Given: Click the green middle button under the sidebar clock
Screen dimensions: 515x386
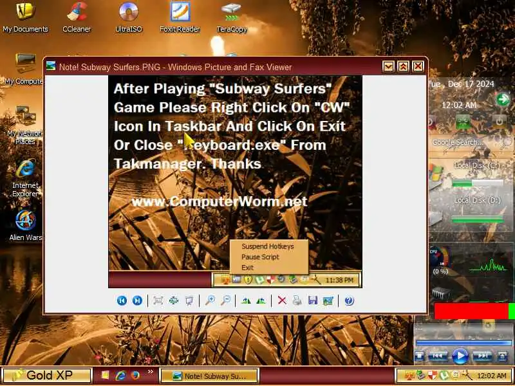Looking at the screenshot, I should pyautogui.click(x=463, y=122).
